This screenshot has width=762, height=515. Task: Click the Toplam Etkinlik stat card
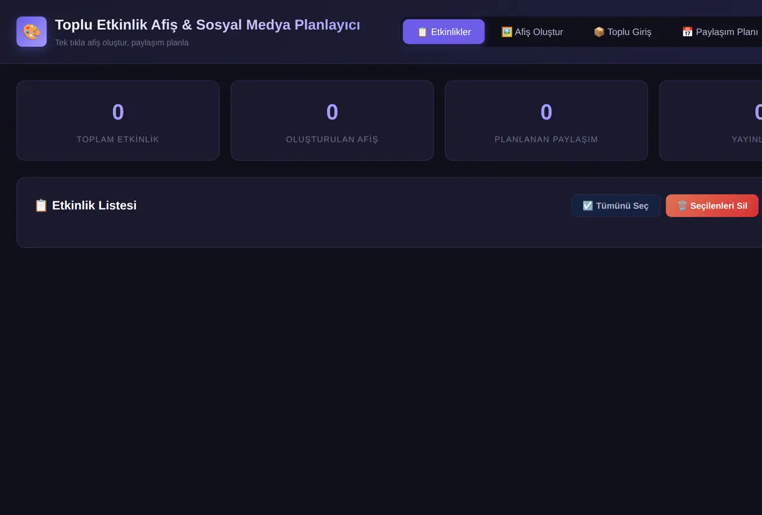[118, 121]
